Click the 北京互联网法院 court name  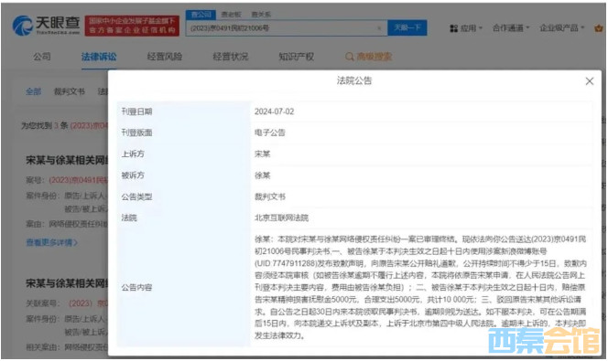pyautogui.click(x=281, y=218)
